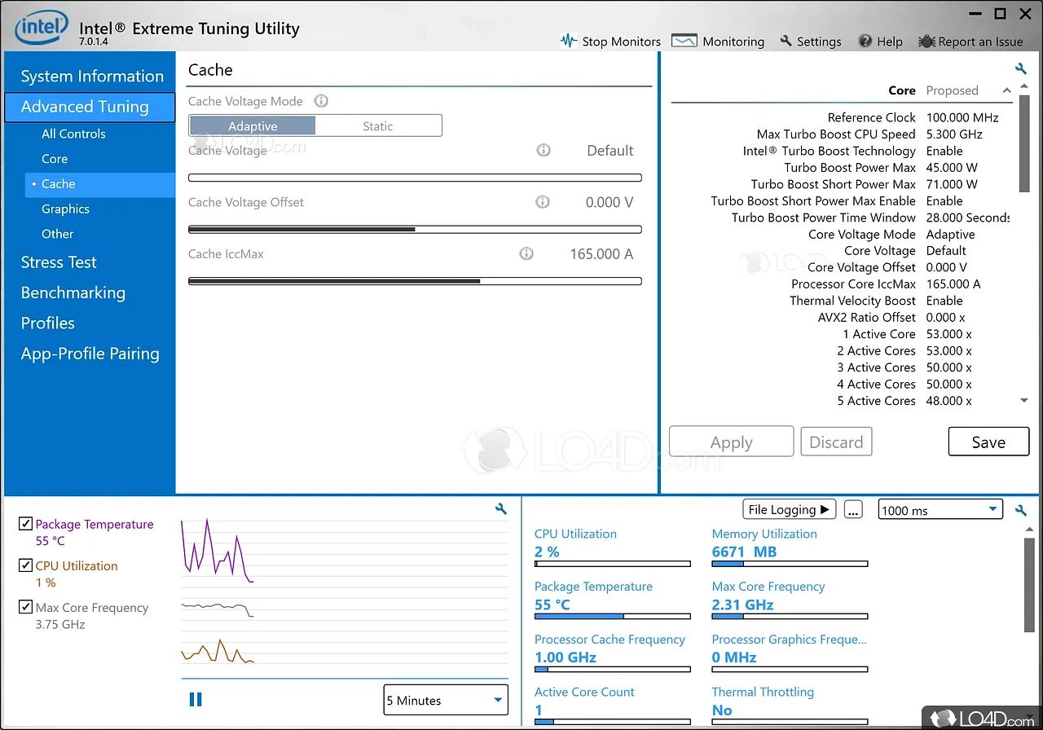Click the Intel logo
This screenshot has height=730, width=1043.
[42, 29]
